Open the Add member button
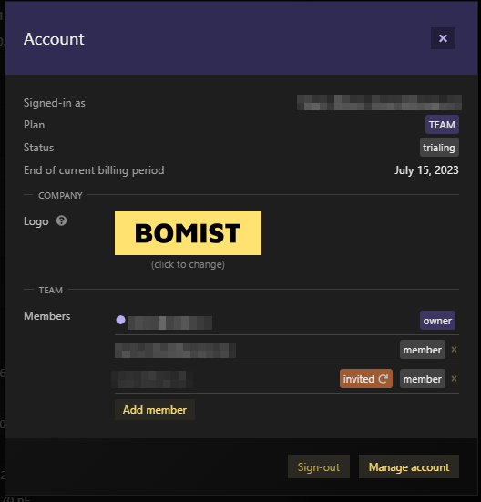 tap(155, 409)
